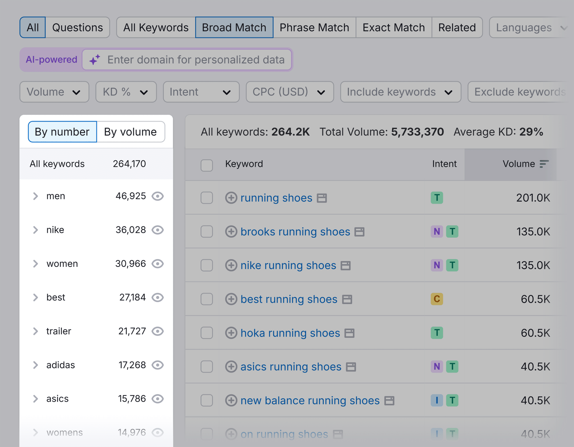574x447 pixels.
Task: Open 'running shoes' keyword link
Action: click(x=276, y=198)
